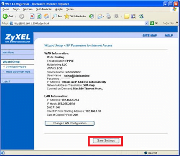Screen dimensions: 180x156
Task: Click the LAN IP '192.168.1.254' value
Action: pos(70,100)
